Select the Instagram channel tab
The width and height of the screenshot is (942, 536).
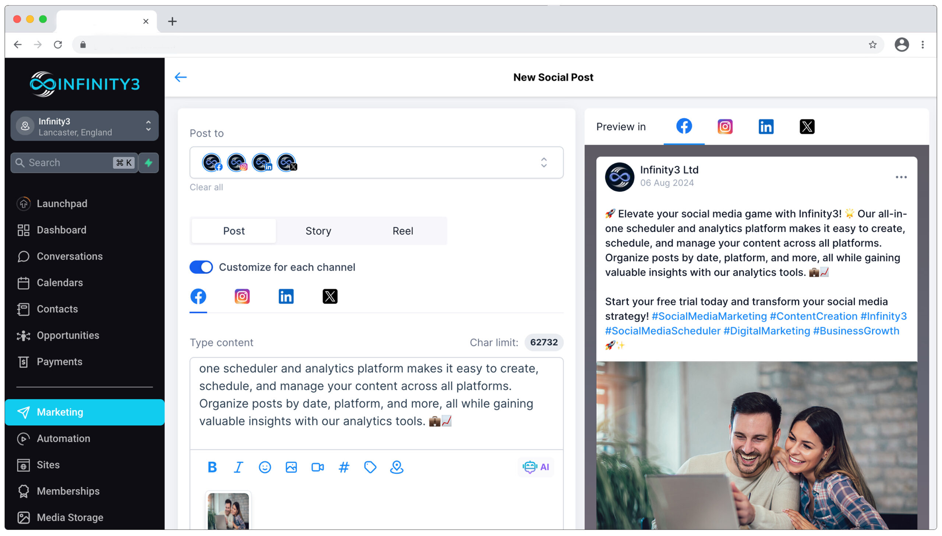(x=242, y=296)
